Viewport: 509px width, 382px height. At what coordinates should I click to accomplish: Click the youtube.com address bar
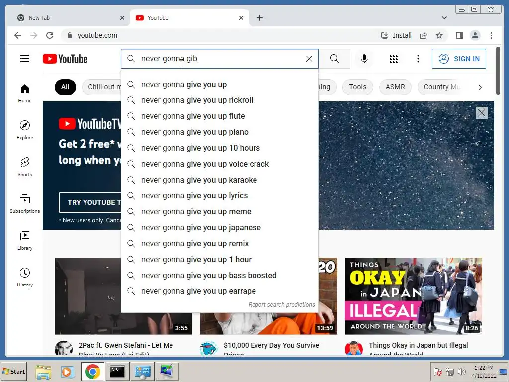coord(221,35)
